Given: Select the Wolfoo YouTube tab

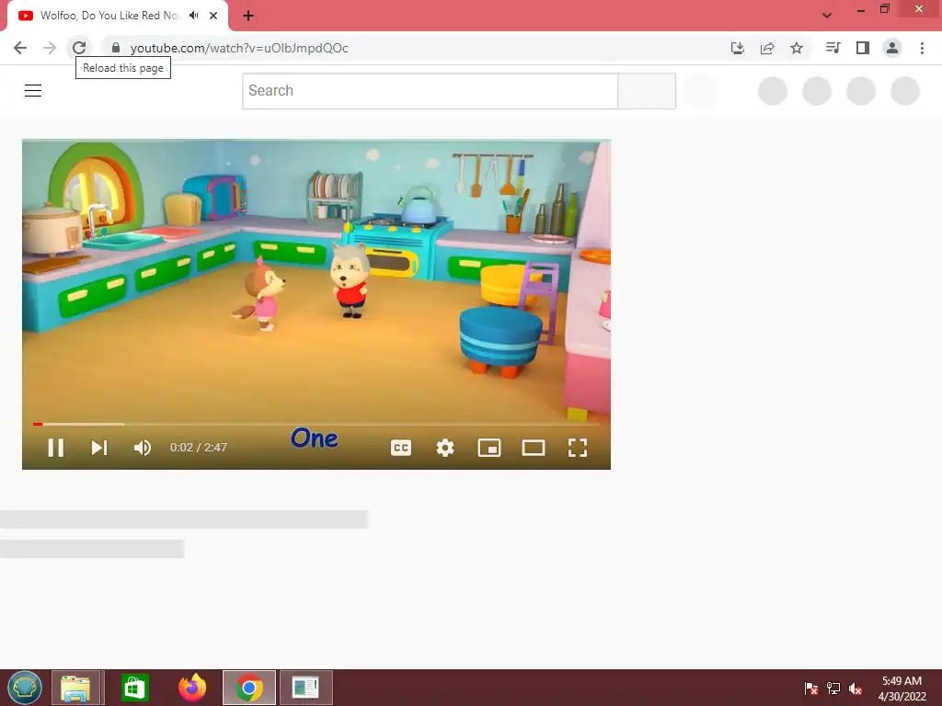Looking at the screenshot, I should pyautogui.click(x=117, y=16).
